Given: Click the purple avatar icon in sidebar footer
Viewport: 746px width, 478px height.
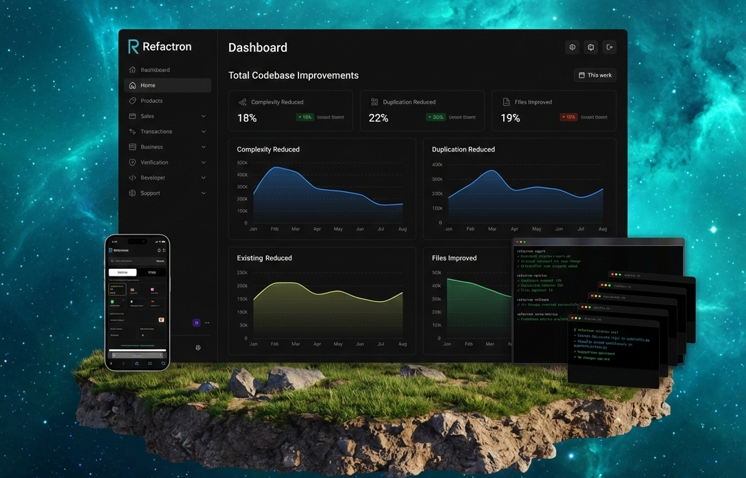Looking at the screenshot, I should 197,322.
